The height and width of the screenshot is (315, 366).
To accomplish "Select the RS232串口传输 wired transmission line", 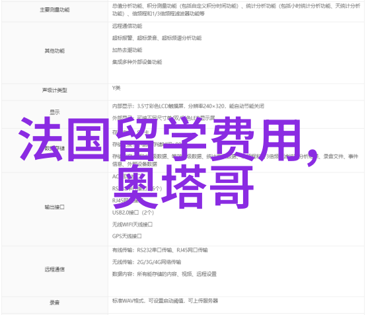I will pyautogui.click(x=160, y=250).
